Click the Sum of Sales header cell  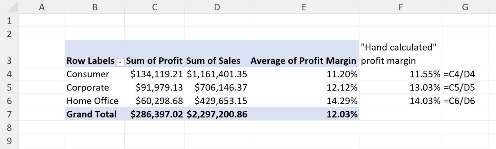[x=213, y=61]
